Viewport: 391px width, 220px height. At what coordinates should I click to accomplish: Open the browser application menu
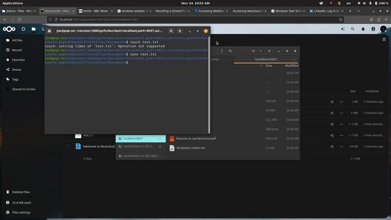click(386, 20)
